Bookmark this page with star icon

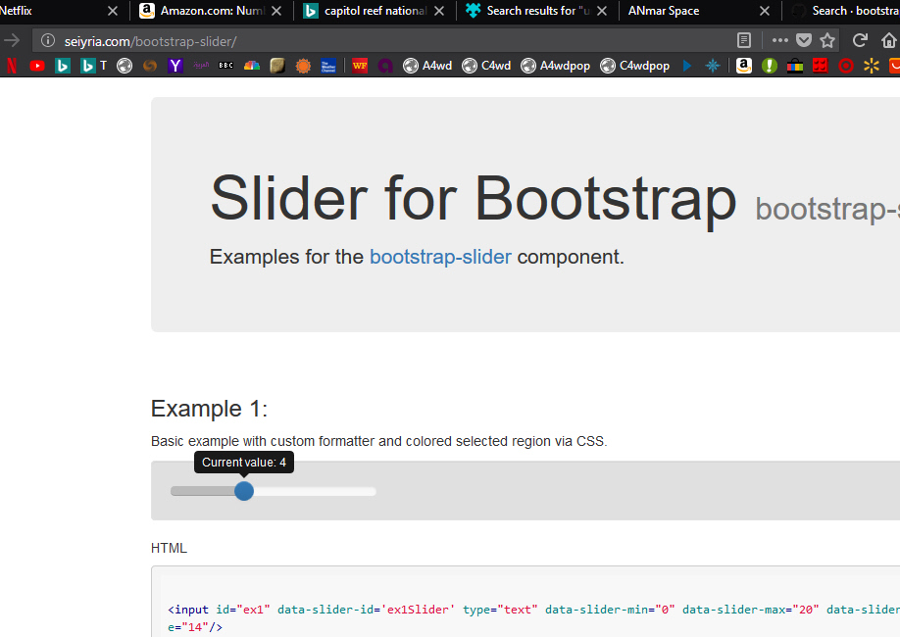coord(827,41)
